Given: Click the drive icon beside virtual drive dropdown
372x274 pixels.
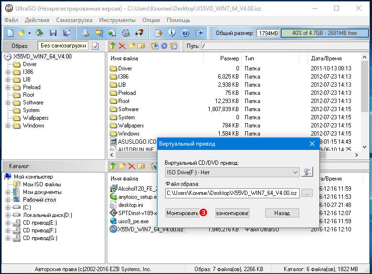Looking at the screenshot, I should (x=307, y=172).
